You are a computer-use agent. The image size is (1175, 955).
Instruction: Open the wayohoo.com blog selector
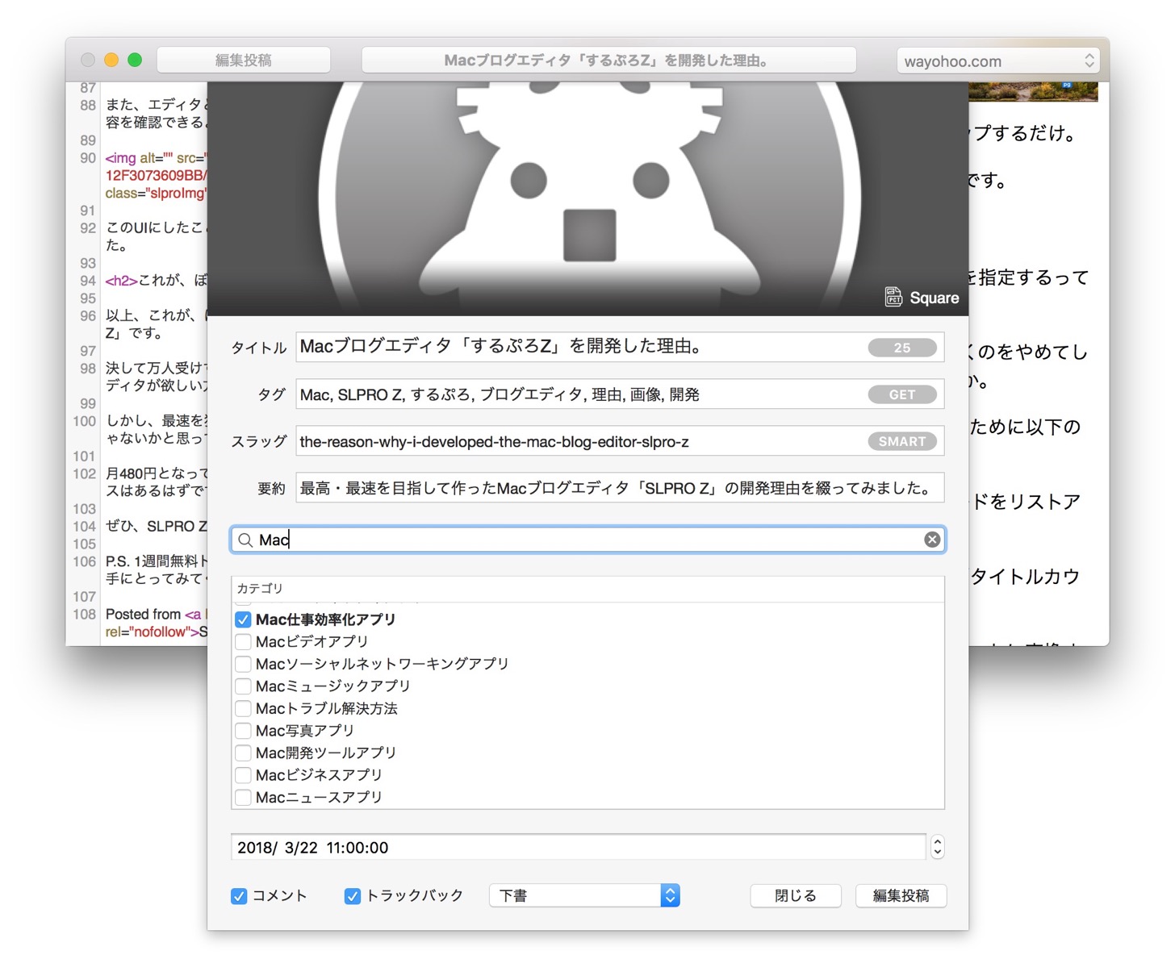point(997,61)
